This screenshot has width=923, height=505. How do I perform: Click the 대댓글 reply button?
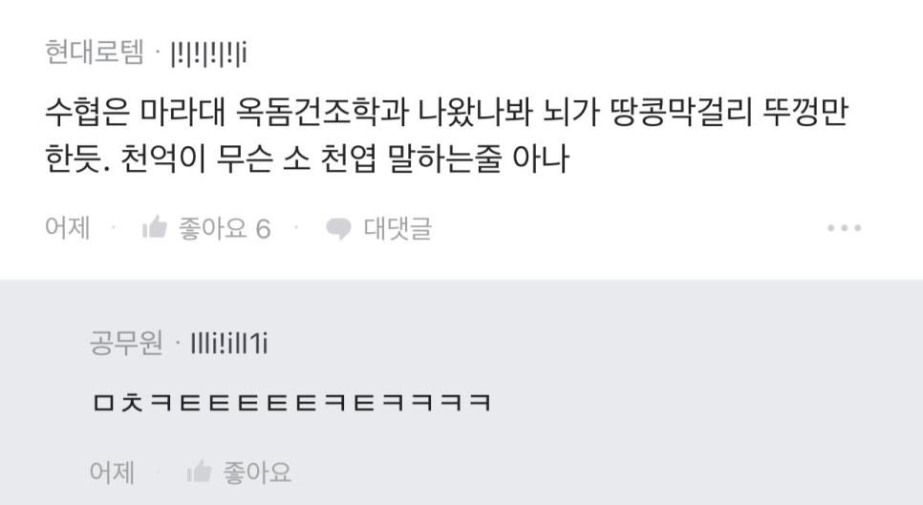397,228
